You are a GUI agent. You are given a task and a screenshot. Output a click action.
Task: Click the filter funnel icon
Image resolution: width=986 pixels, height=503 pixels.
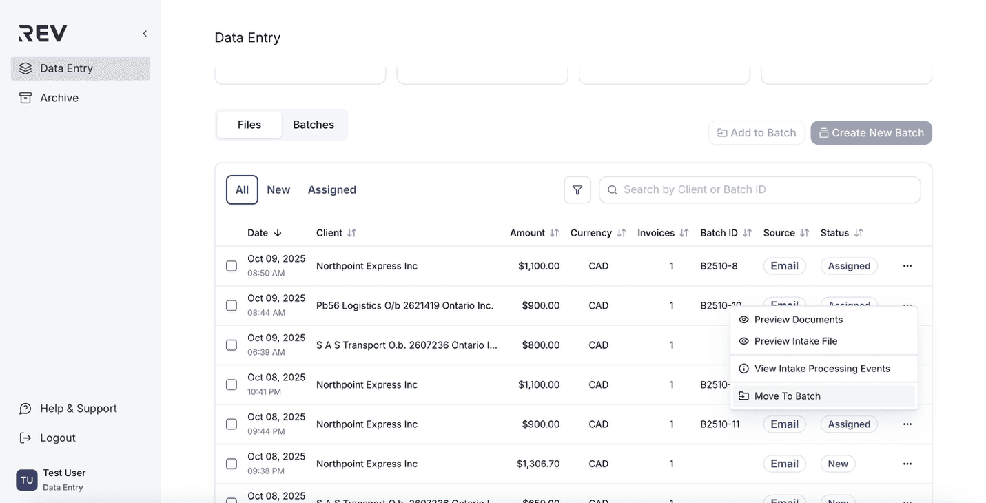tap(577, 190)
